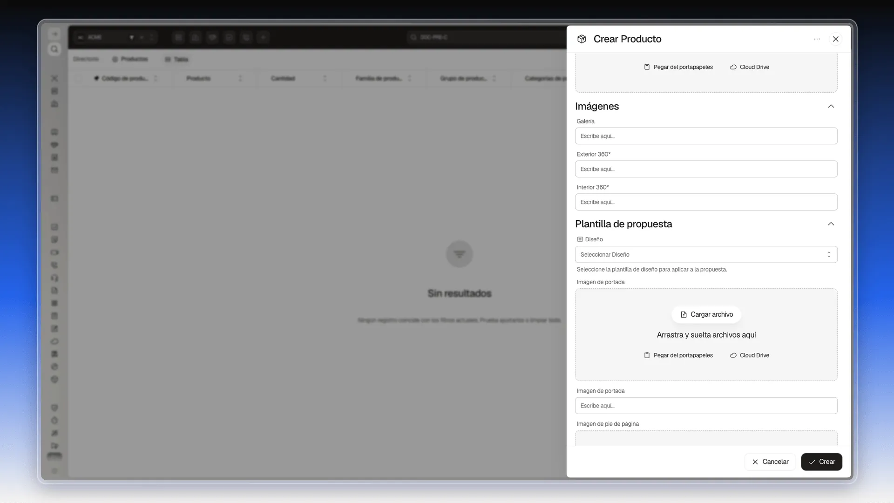Close the Crear Producto panel

[x=835, y=39]
